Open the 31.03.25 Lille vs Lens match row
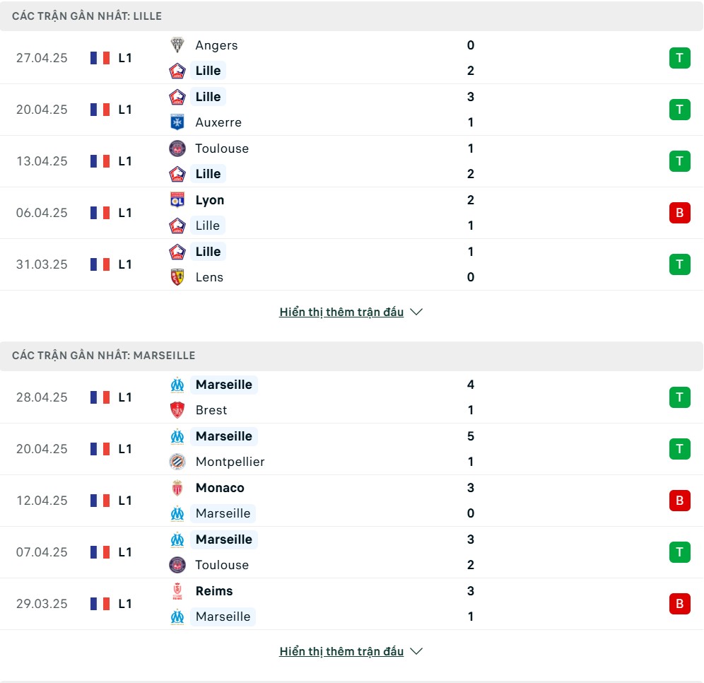 (352, 264)
